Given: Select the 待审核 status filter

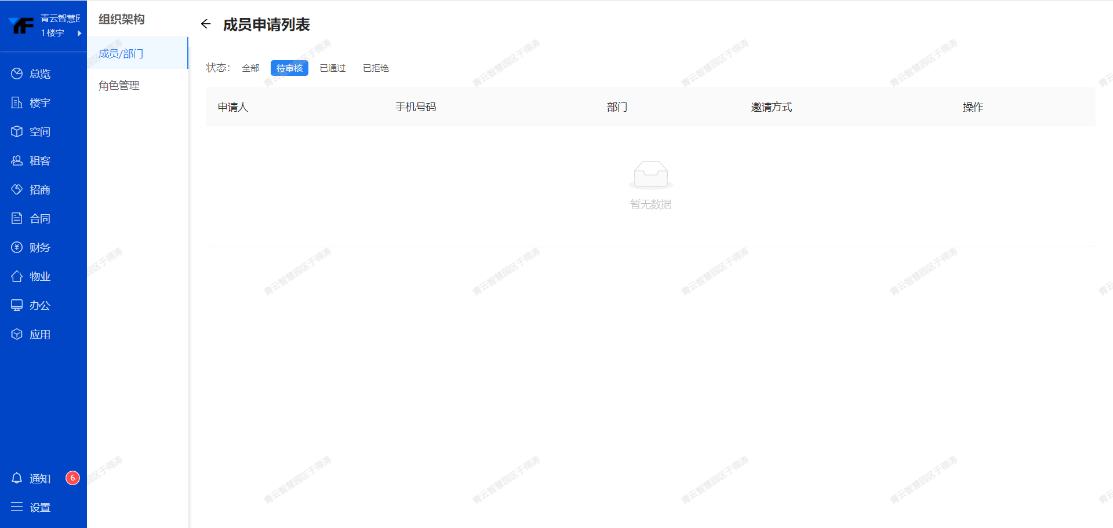Looking at the screenshot, I should pos(289,68).
